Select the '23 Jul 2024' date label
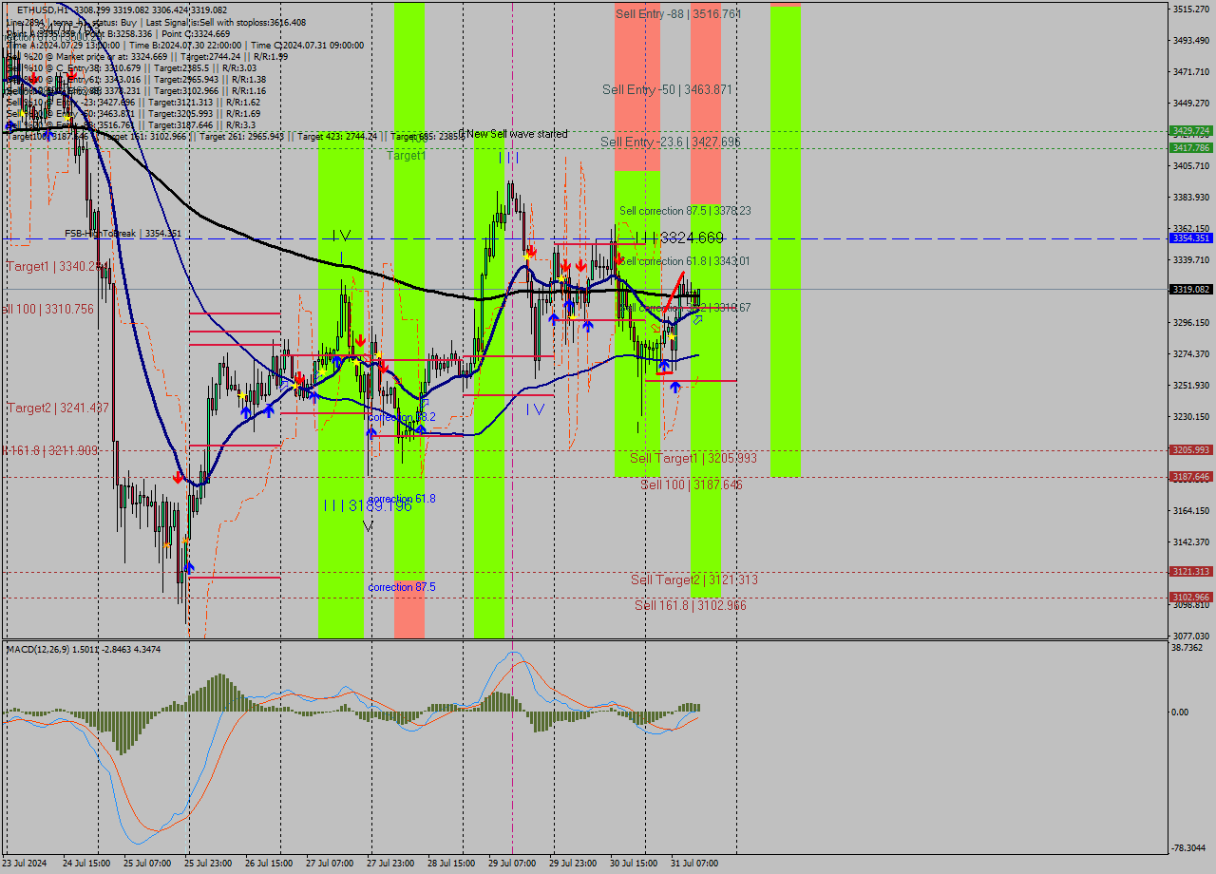Screen dimensions: 1216x874 [26, 864]
